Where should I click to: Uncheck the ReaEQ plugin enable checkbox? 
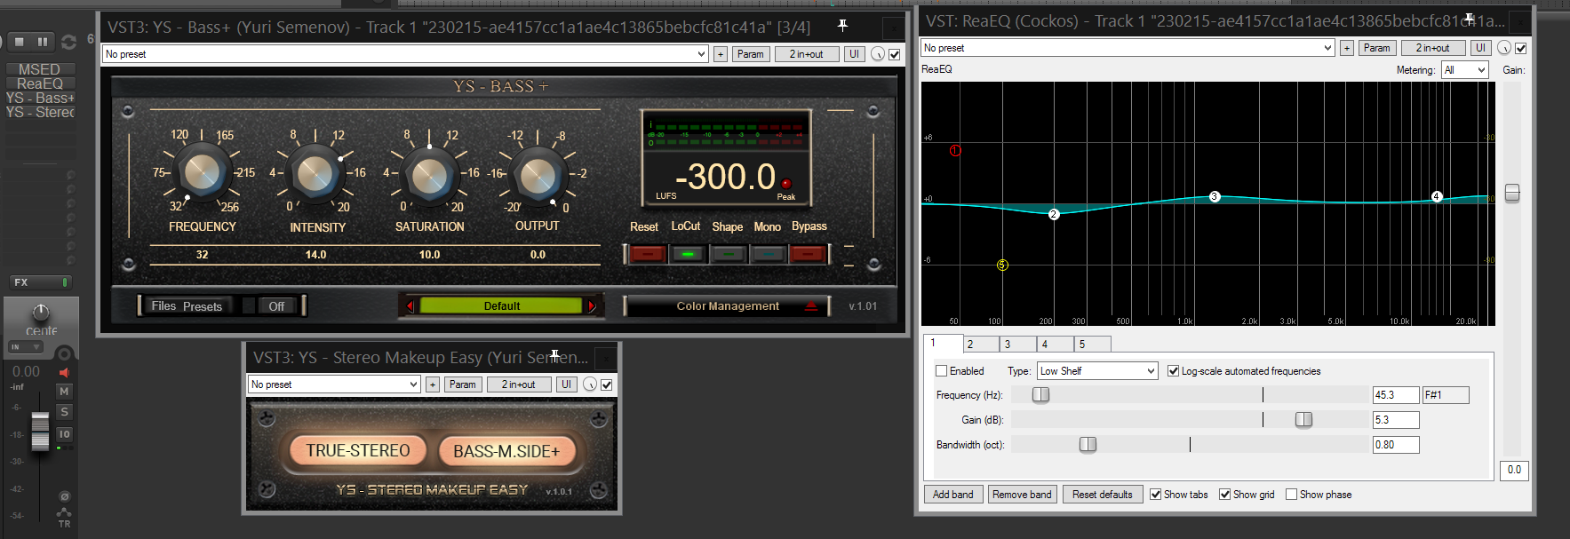click(x=1521, y=48)
